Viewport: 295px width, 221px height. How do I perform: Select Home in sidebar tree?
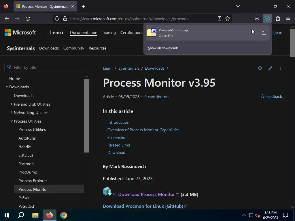(14, 79)
